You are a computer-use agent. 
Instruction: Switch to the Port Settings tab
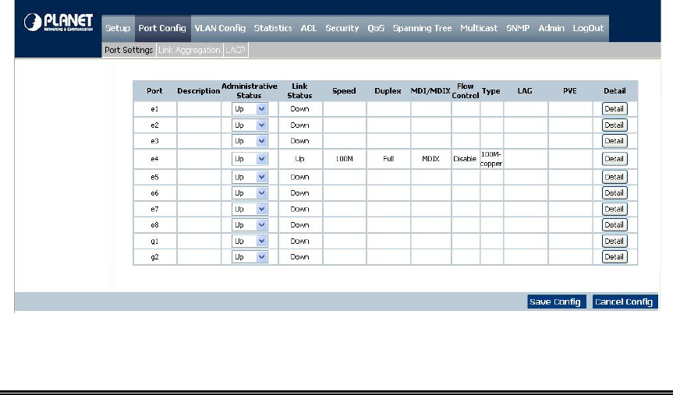[x=129, y=50]
